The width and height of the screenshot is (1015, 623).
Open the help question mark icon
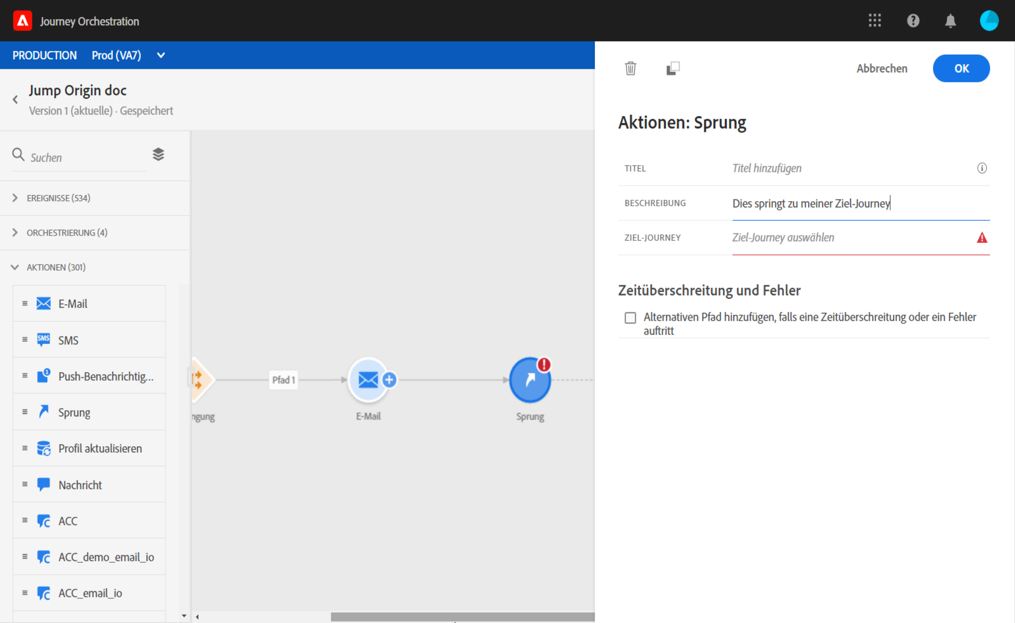point(913,20)
